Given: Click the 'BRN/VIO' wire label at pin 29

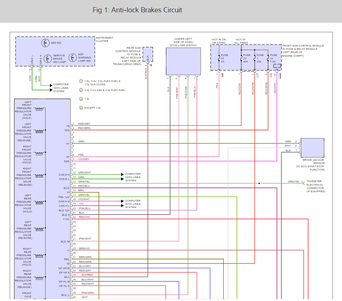Looking at the screenshot, I should tap(84, 249).
